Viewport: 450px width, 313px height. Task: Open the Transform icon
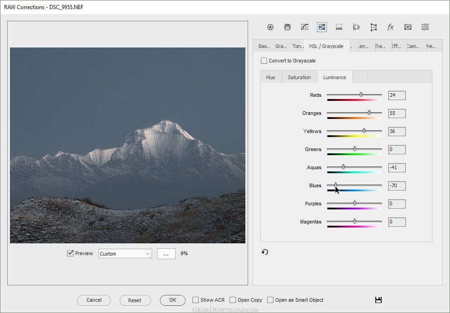pos(373,27)
